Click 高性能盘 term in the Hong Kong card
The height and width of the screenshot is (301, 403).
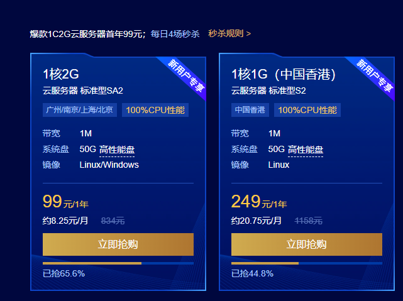coord(306,150)
